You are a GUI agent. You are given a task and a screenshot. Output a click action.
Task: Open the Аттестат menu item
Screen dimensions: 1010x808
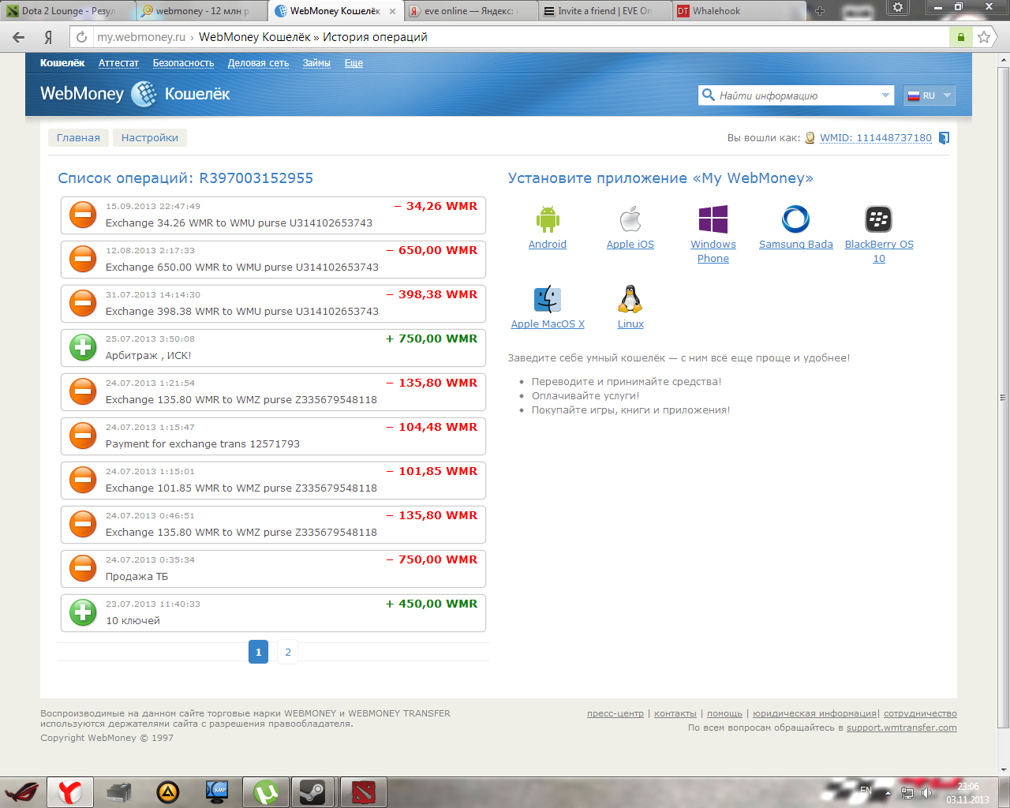pyautogui.click(x=118, y=63)
